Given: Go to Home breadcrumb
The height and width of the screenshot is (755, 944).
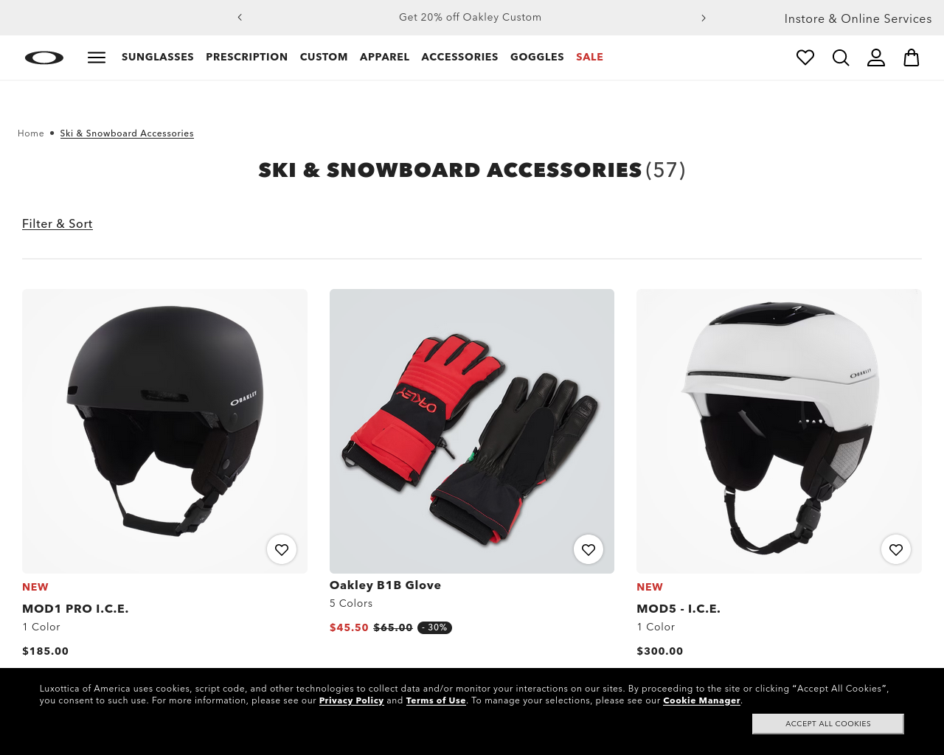Looking at the screenshot, I should click(31, 133).
